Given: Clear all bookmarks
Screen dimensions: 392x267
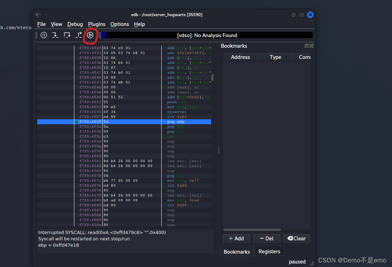Looking at the screenshot, I should pos(297,239).
